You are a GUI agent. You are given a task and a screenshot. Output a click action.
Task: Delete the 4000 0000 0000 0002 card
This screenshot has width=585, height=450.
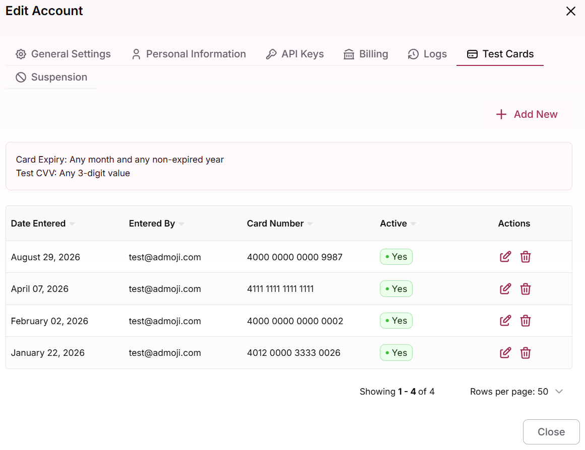[526, 321]
